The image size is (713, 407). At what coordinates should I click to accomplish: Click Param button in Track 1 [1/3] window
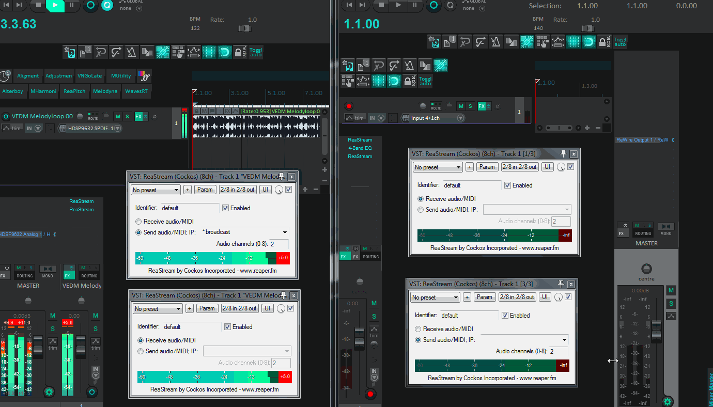point(487,167)
